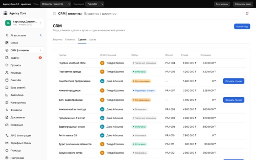Viewport: 256px width, 160px height.
Task: Expand the Сарыарқа Диджитал organization switcher
Action: tap(24, 23)
